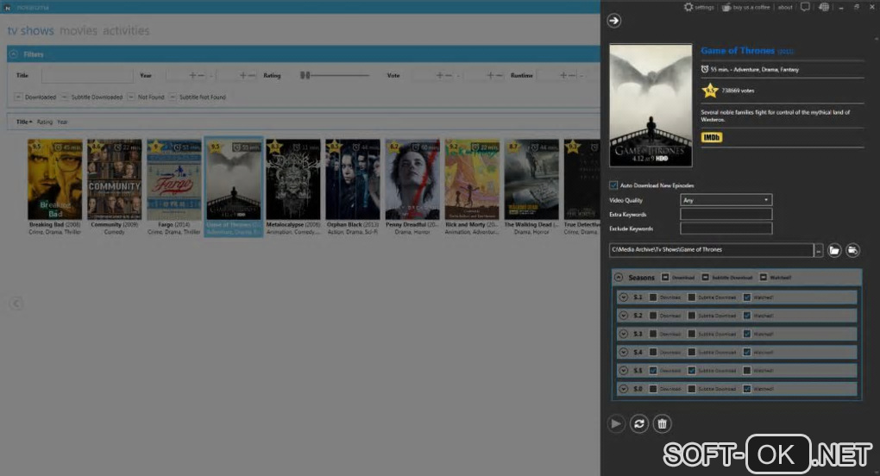Adjust the Rating filter slider
This screenshot has height=476, width=880.
(335, 75)
